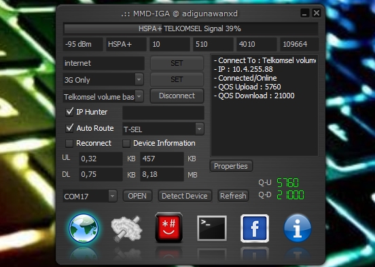Click the Refresh button

coord(233,196)
